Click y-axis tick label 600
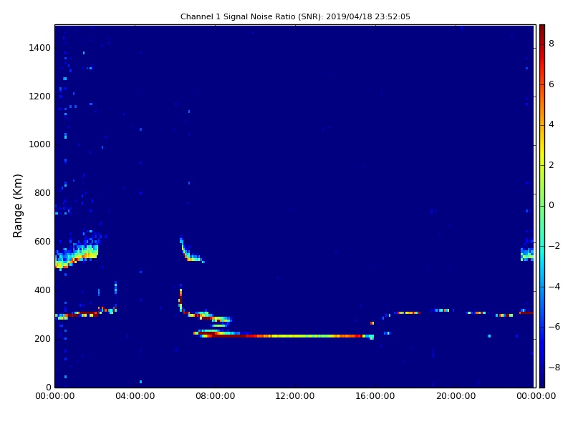573x429 pixels. click(42, 242)
